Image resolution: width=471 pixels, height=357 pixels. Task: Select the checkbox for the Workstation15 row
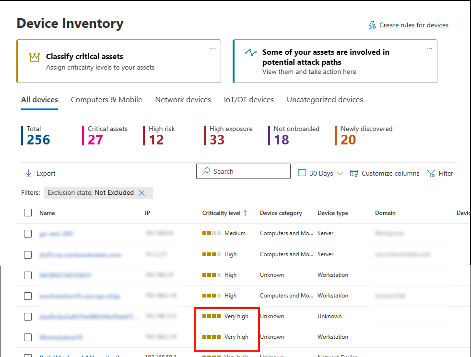(27, 337)
